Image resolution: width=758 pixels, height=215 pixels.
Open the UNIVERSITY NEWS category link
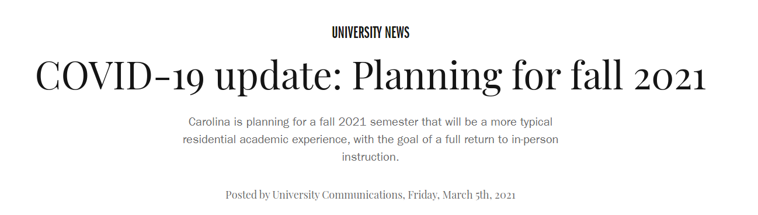click(x=370, y=33)
